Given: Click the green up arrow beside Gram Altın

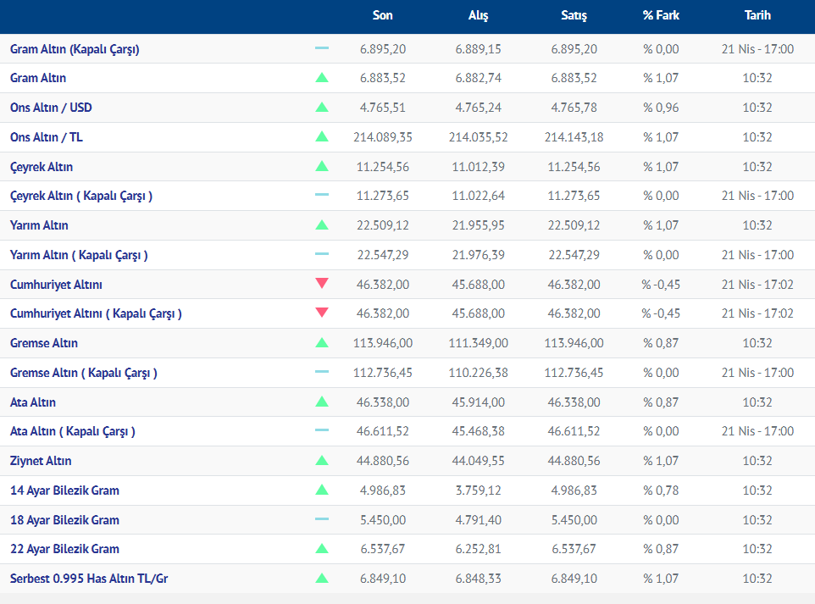Looking at the screenshot, I should [x=321, y=78].
